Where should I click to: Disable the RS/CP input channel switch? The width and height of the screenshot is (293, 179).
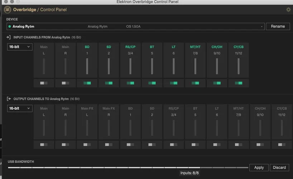[x=130, y=83]
